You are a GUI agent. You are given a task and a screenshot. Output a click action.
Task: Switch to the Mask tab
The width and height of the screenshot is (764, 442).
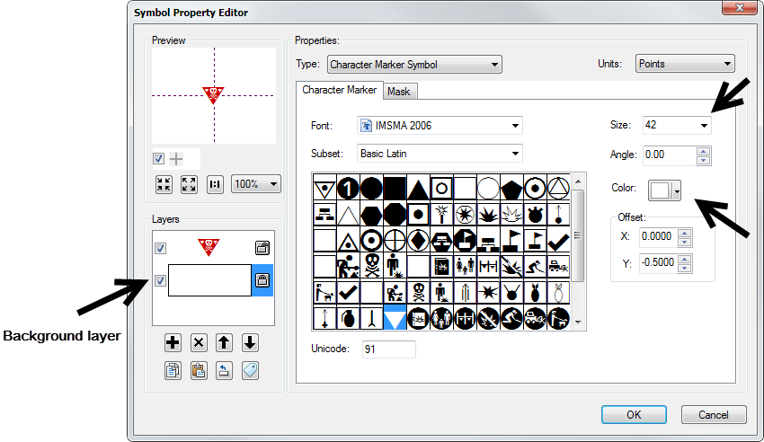(x=398, y=92)
